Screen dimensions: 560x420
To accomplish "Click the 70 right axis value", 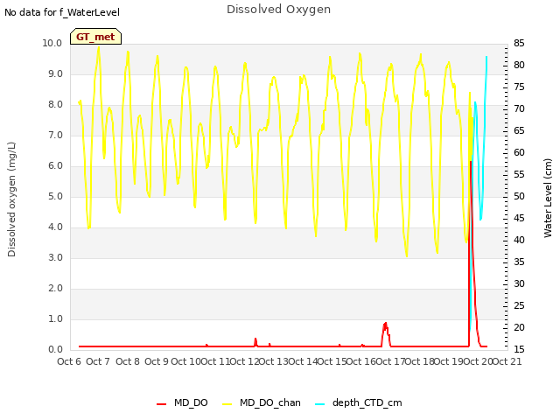I will (519, 108).
